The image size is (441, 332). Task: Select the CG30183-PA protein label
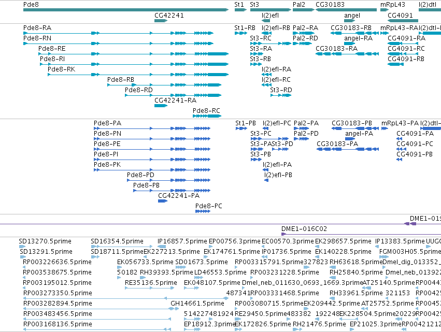[337, 144]
